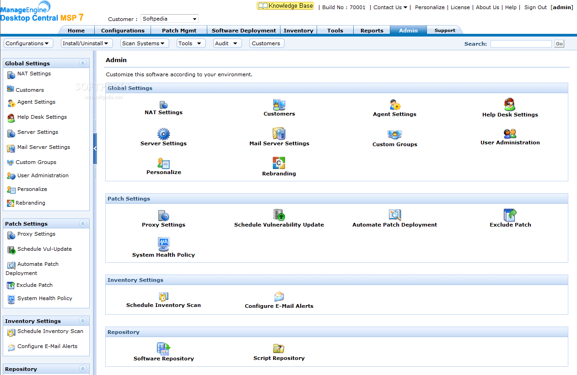Open the About Us link
The height and width of the screenshot is (375, 577).
point(487,7)
